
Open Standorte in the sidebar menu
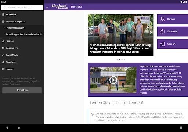tap(22, 62)
